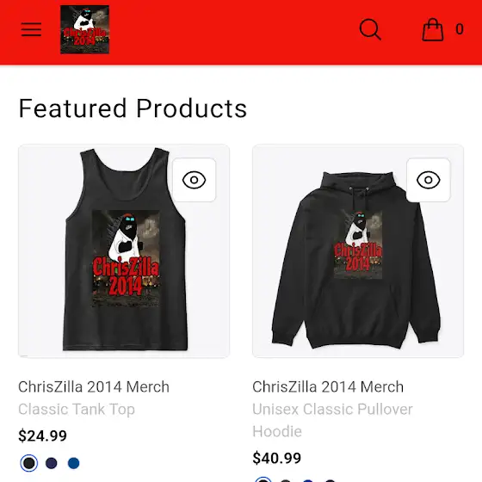
Task: Open ChrisZilla 2014 Merch tank top title
Action: click(94, 386)
